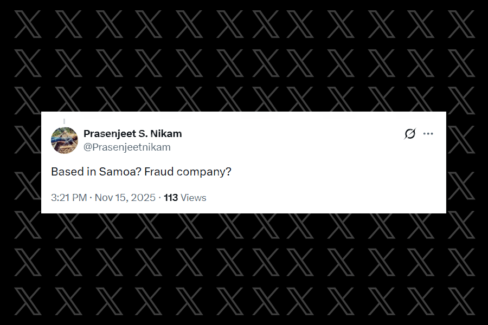
Task: Click the bottom-left X logo in the background
Action: (27, 301)
